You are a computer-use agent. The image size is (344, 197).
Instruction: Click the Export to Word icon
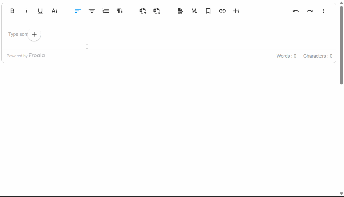click(157, 11)
